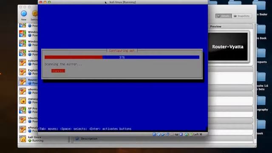
Task: Click the shared folders status bar indicator
Action: click(172, 134)
